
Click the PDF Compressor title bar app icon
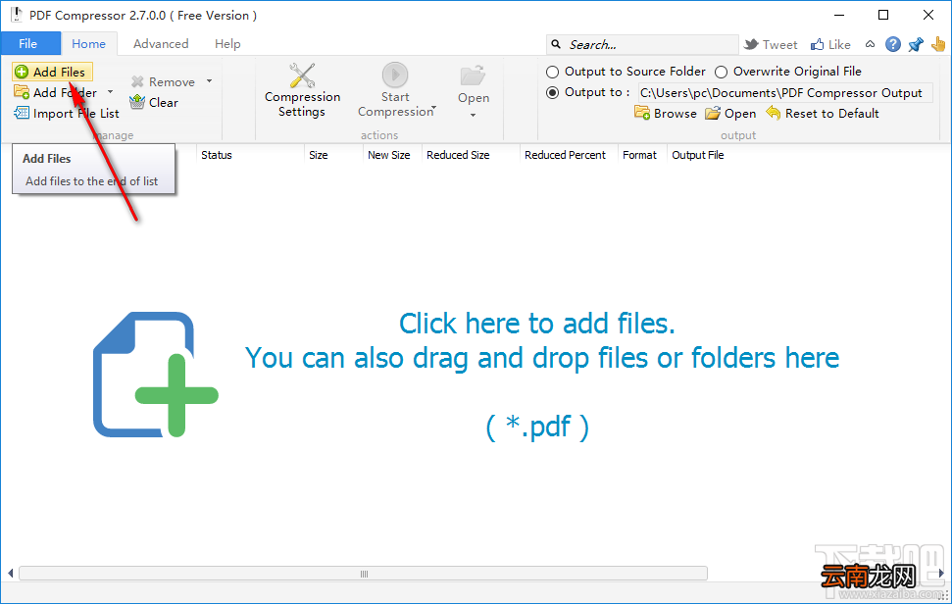[x=17, y=15]
